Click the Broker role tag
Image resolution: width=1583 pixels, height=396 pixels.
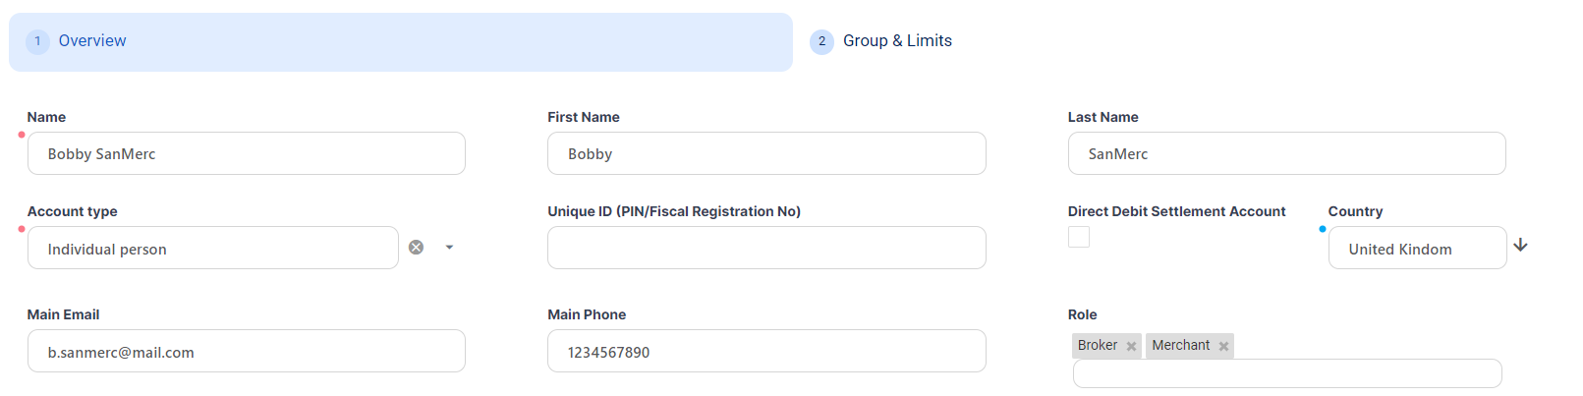click(x=1097, y=346)
